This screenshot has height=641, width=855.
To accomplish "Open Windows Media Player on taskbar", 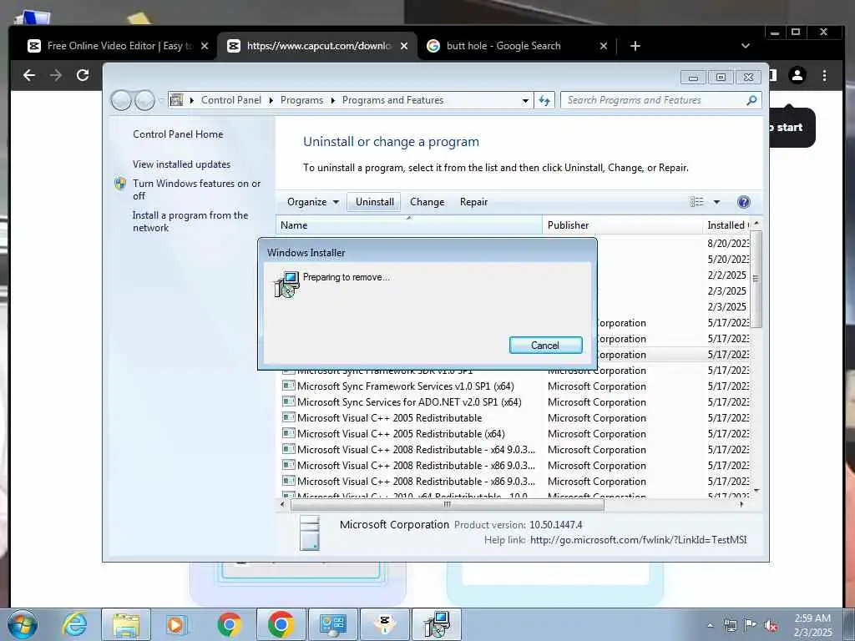I will tap(177, 624).
